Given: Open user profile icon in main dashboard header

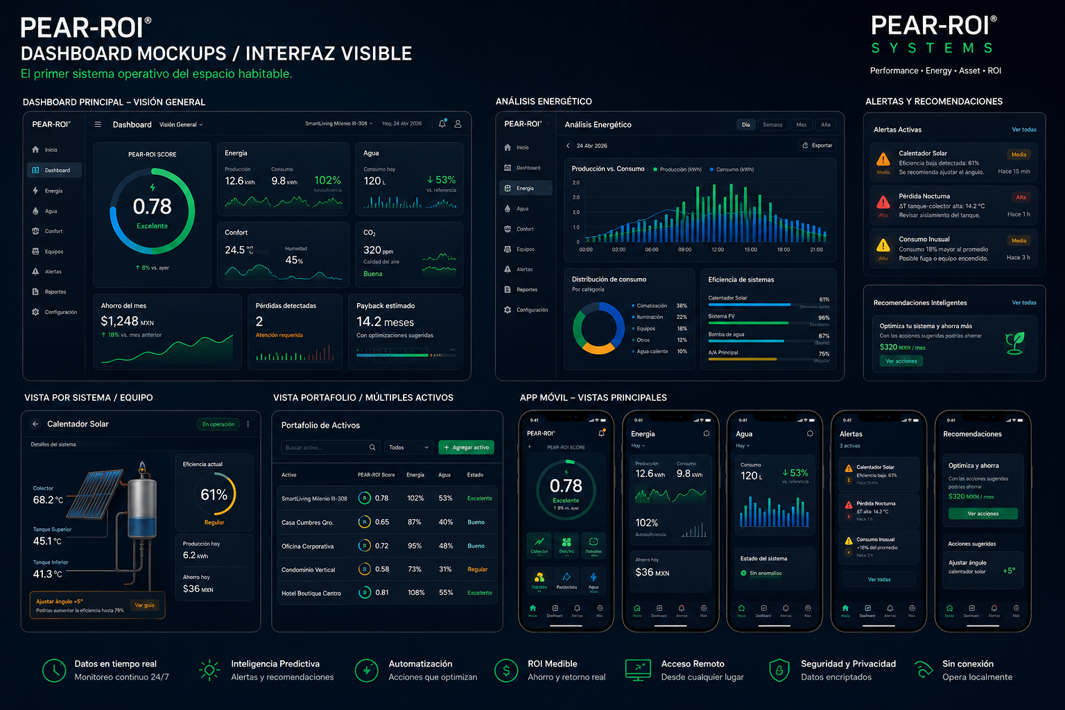Looking at the screenshot, I should tap(458, 124).
